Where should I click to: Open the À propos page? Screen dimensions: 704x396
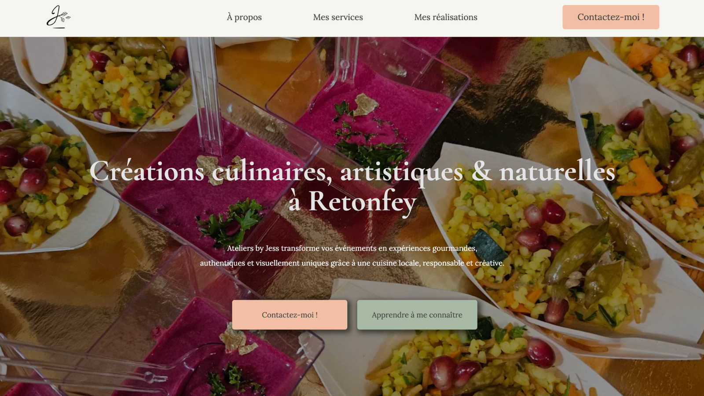(244, 17)
